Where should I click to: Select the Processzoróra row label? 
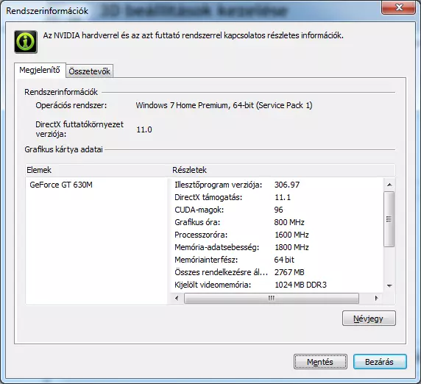coord(201,235)
